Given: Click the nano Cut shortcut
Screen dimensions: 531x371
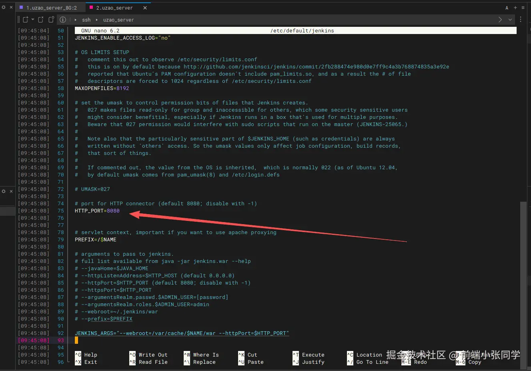Looking at the screenshot, I should coord(248,355).
